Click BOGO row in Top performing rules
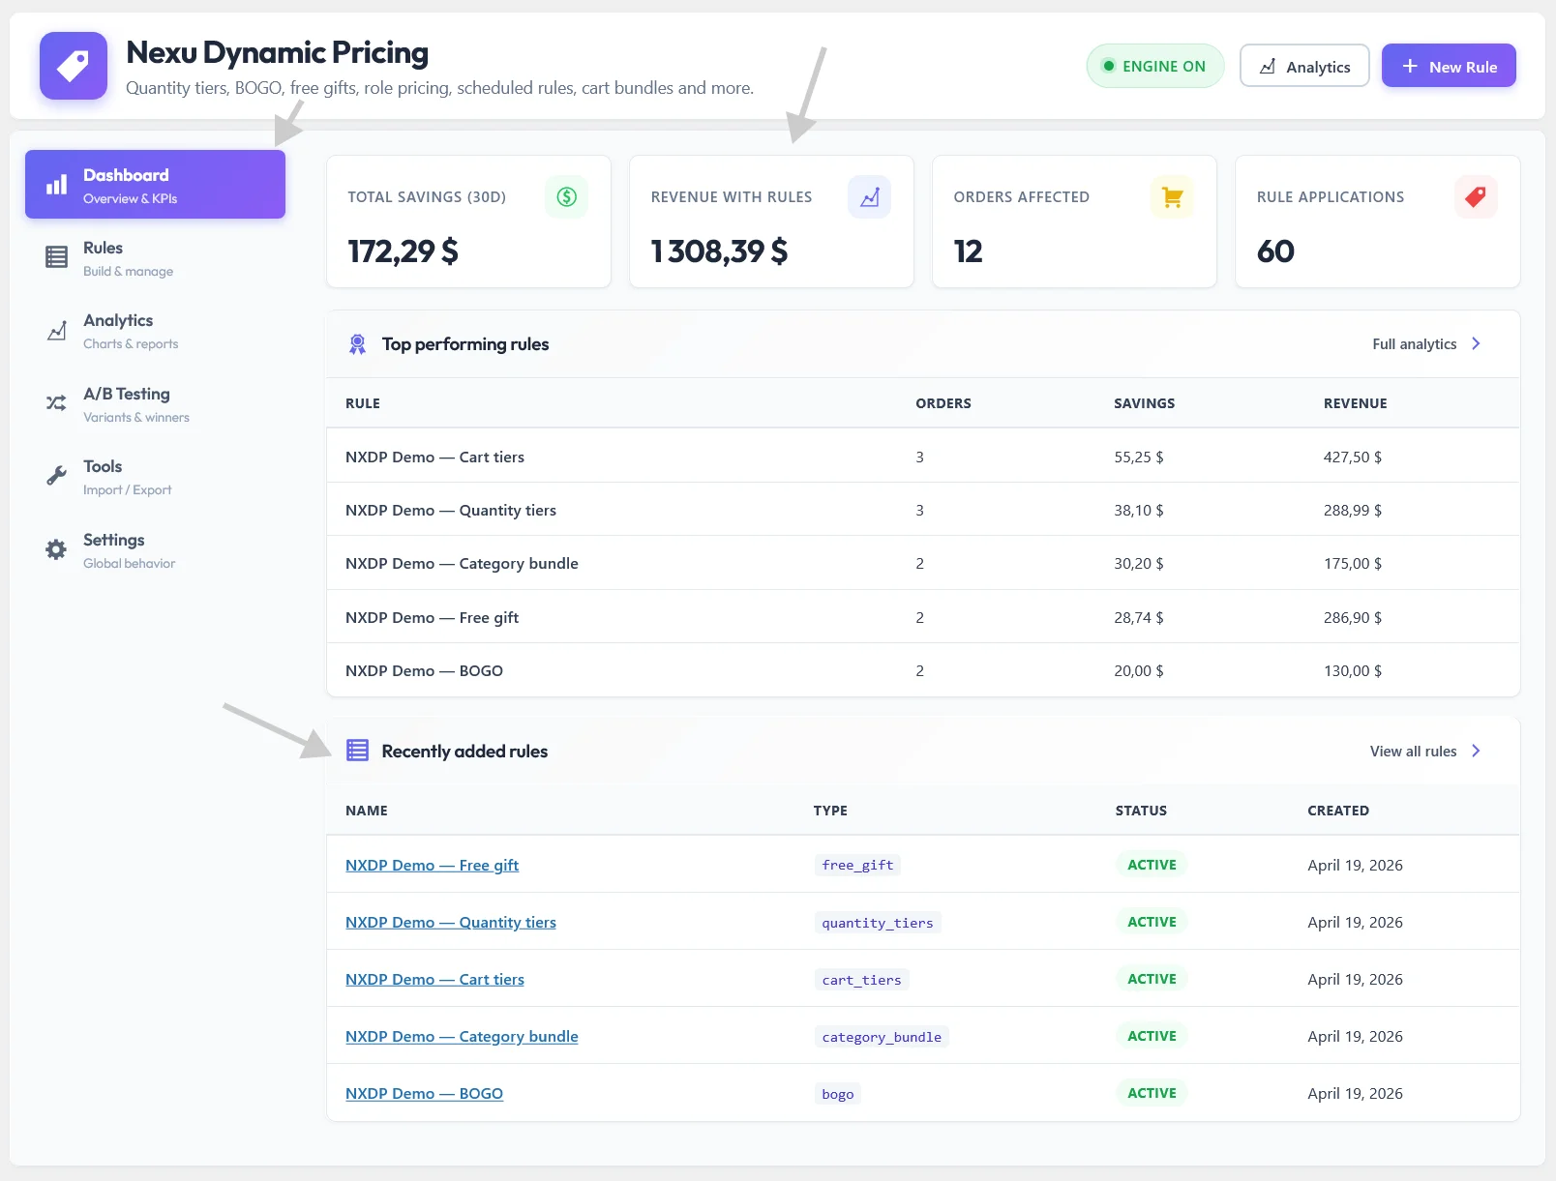 [x=923, y=670]
